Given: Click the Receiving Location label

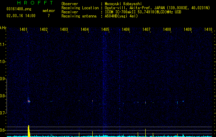Looking at the screenshot, I should click(x=80, y=8).
